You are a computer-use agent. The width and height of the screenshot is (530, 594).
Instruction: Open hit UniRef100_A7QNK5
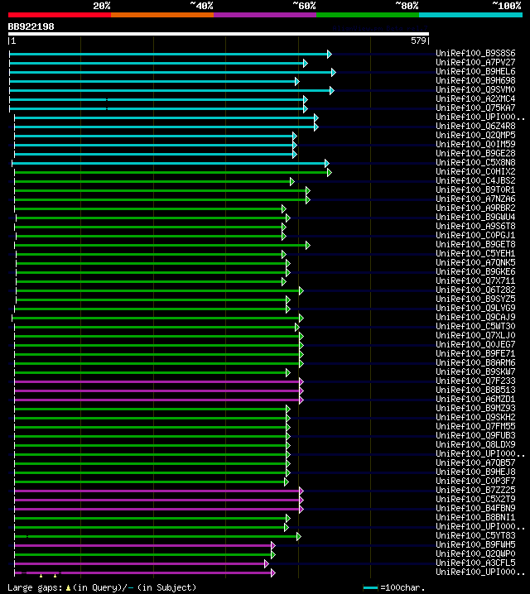pyautogui.click(x=475, y=262)
